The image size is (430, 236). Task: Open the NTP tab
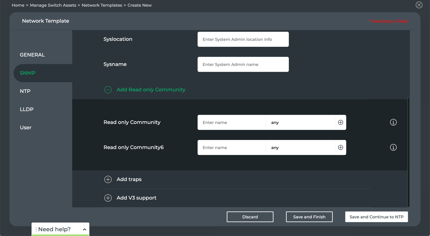25,91
